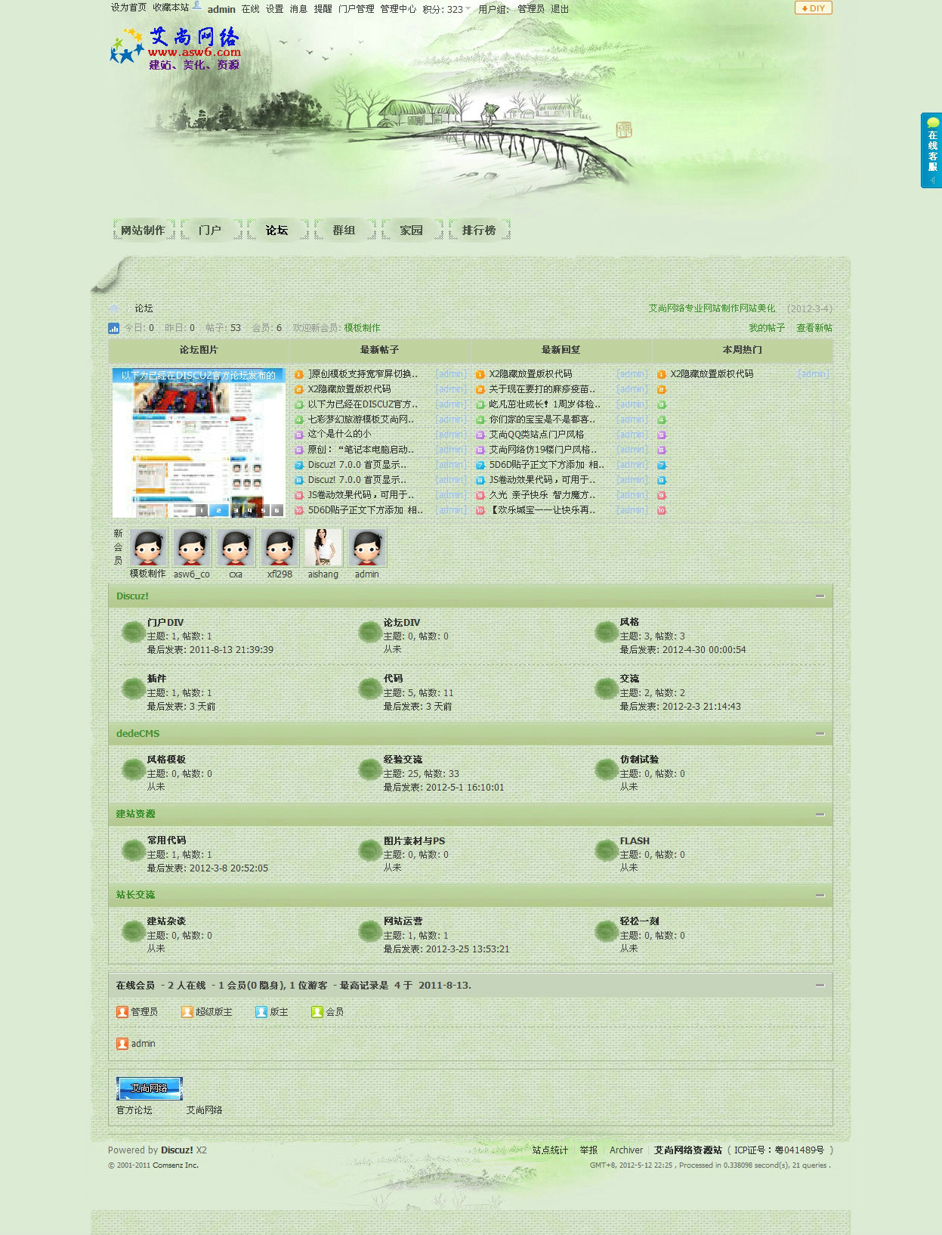Open the 门户 nav tab
Image resolution: width=942 pixels, height=1235 pixels.
(x=210, y=231)
